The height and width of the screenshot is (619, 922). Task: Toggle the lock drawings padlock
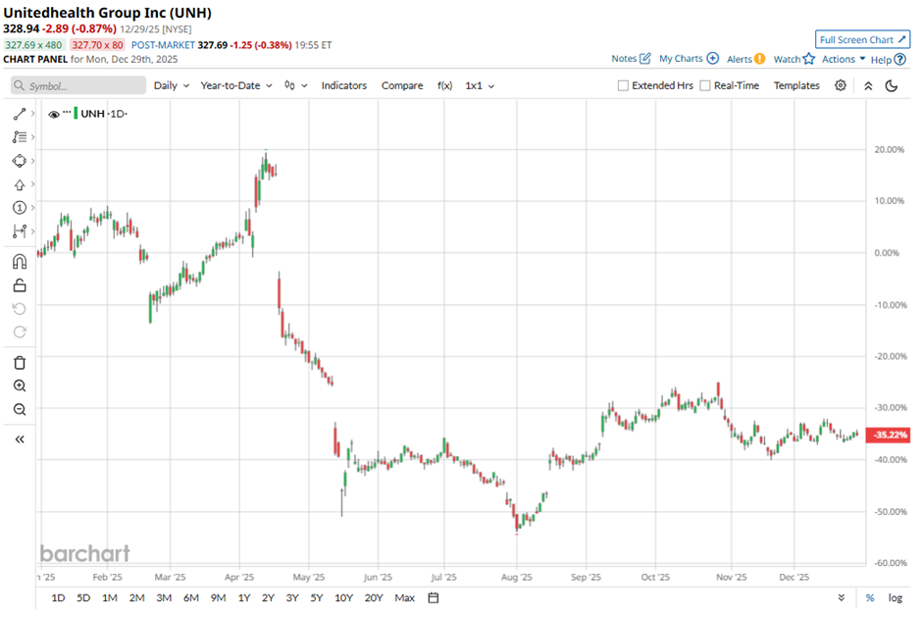(x=20, y=285)
